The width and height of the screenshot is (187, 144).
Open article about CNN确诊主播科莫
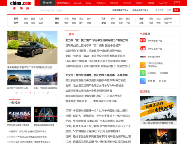pos(97,61)
